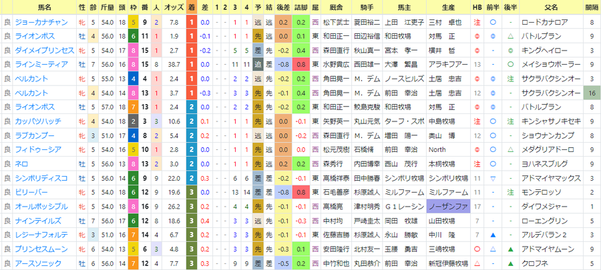Select owner name 西山 茂行
The image size is (601, 270).
pos(401,164)
